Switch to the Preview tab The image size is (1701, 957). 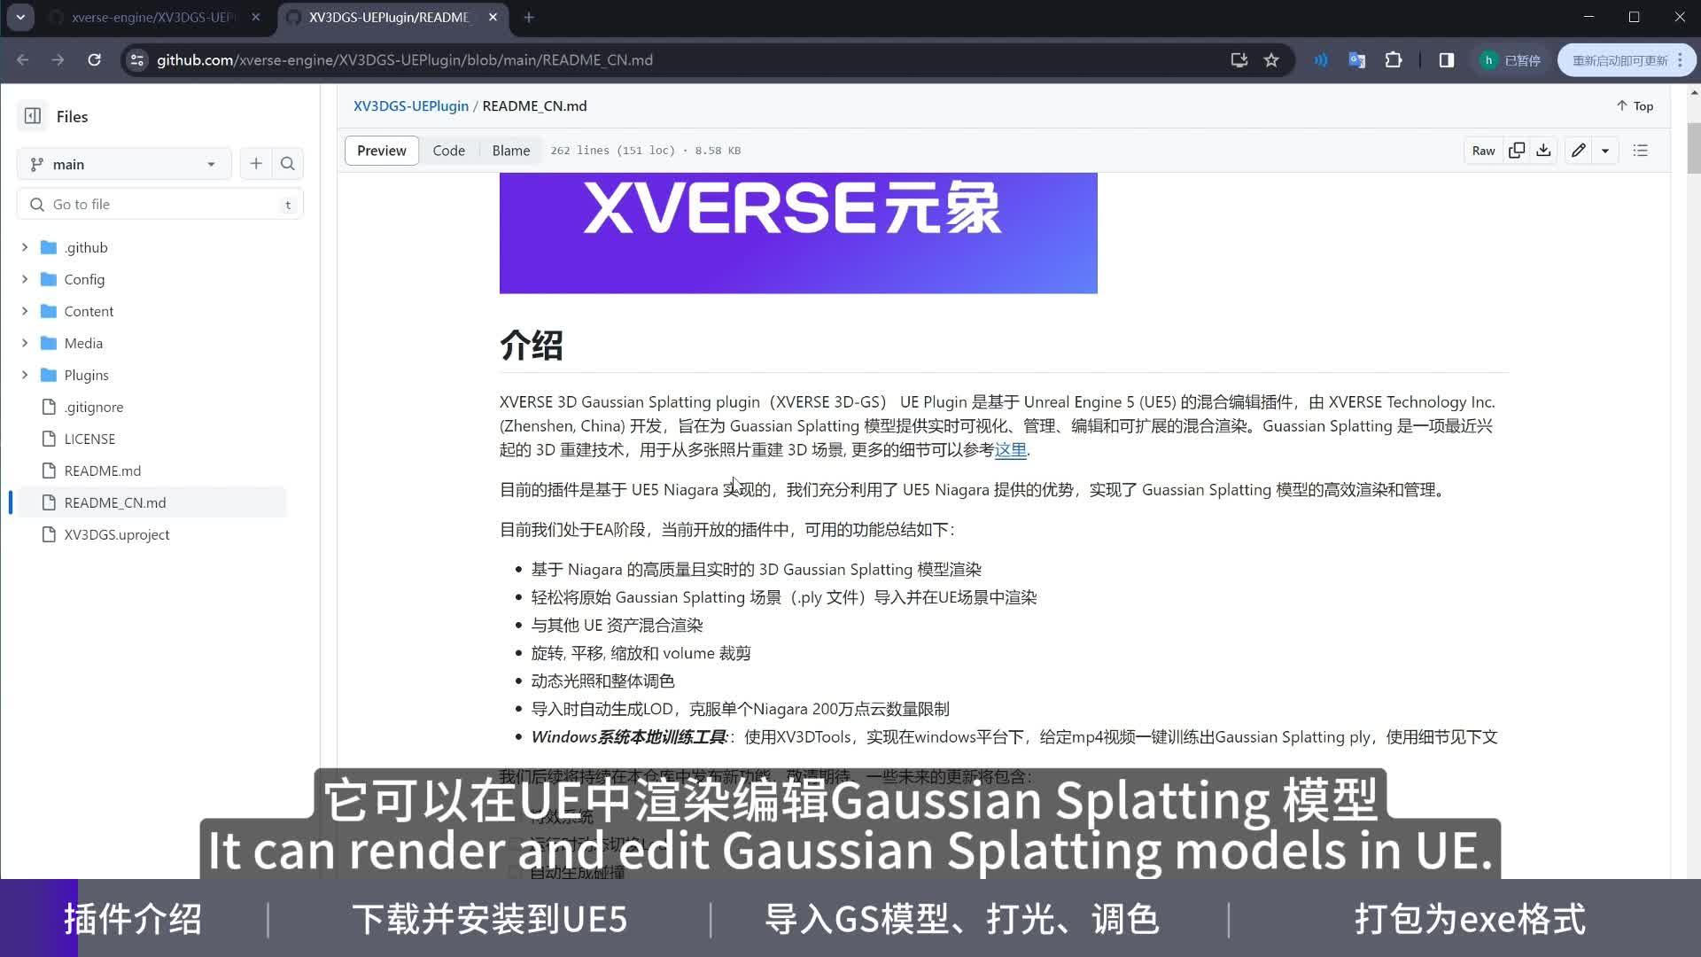click(x=381, y=150)
